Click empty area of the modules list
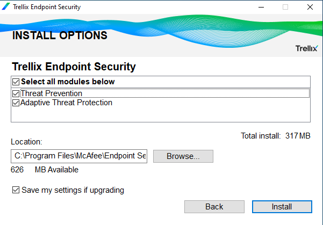This screenshot has height=225, width=323. point(161,115)
